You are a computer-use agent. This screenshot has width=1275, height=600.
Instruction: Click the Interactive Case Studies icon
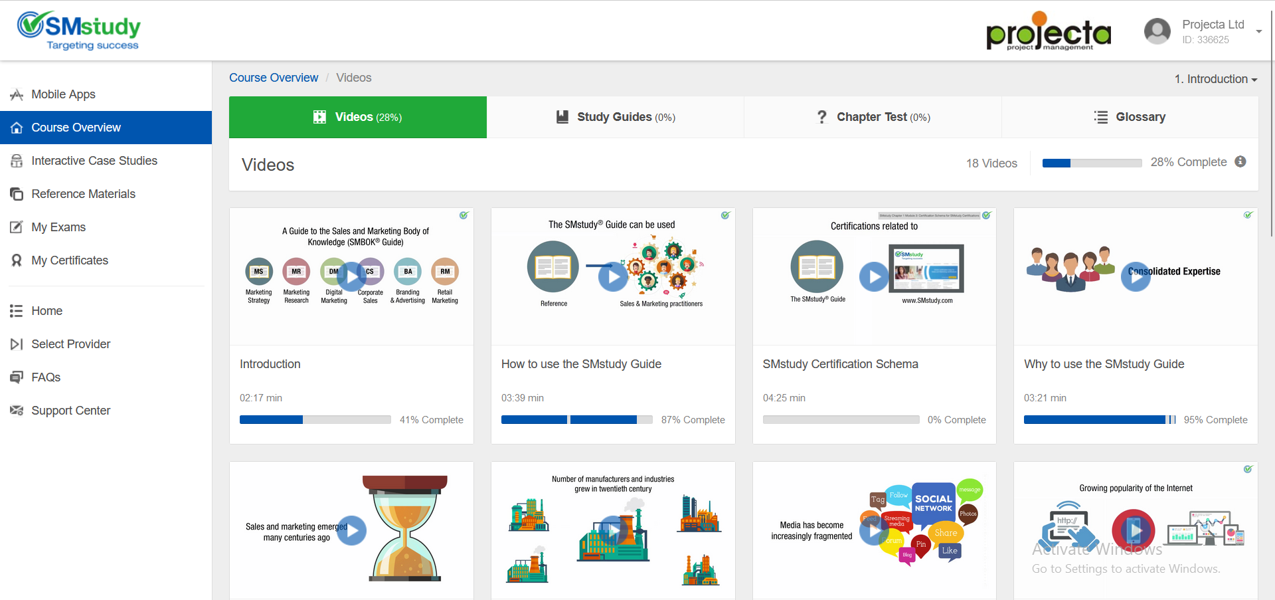17,161
